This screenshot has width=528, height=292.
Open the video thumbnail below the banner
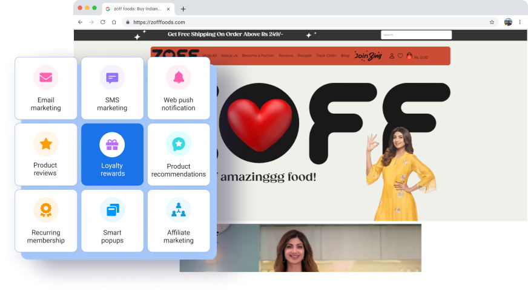coord(300,248)
